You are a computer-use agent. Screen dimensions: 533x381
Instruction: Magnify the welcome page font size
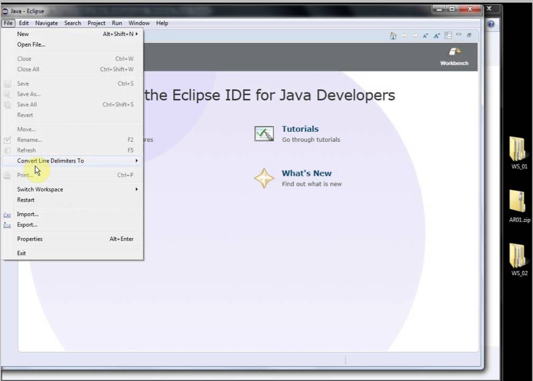[437, 35]
